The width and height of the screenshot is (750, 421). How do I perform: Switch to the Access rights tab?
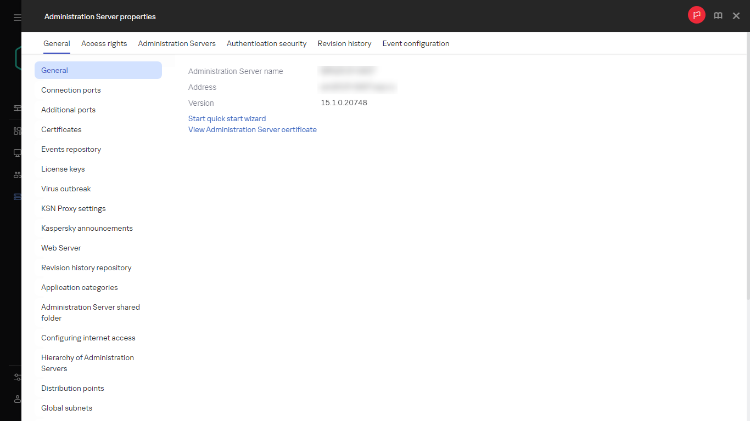coord(104,43)
